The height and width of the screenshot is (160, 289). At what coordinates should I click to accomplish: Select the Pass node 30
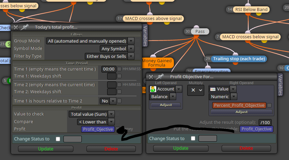tap(200, 31)
